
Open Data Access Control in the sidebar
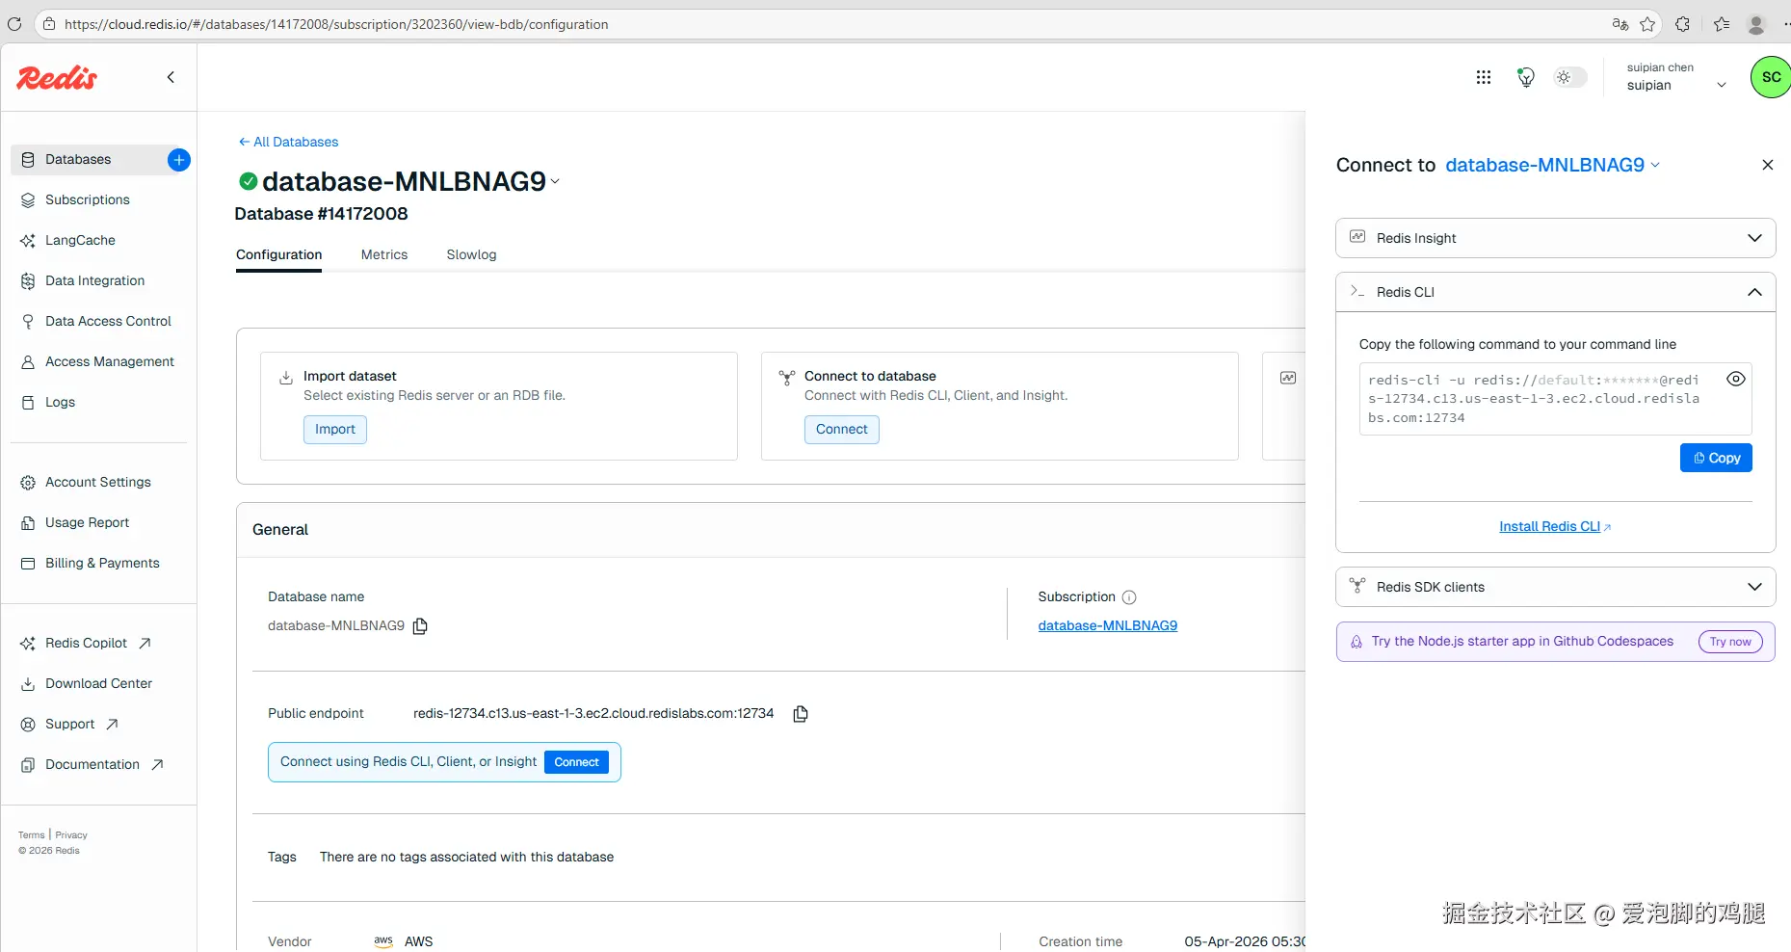(x=108, y=322)
